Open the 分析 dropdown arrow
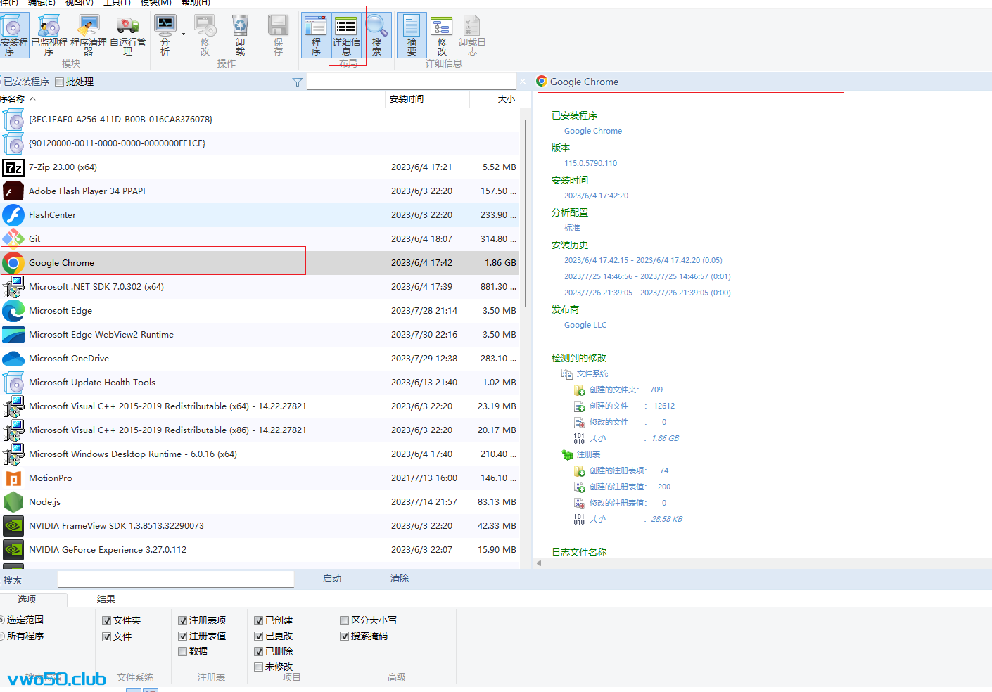 tap(183, 34)
